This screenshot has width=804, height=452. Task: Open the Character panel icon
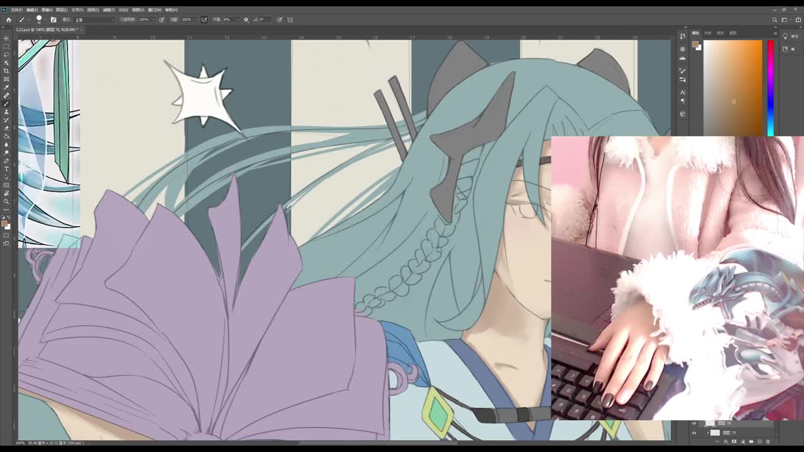(683, 92)
